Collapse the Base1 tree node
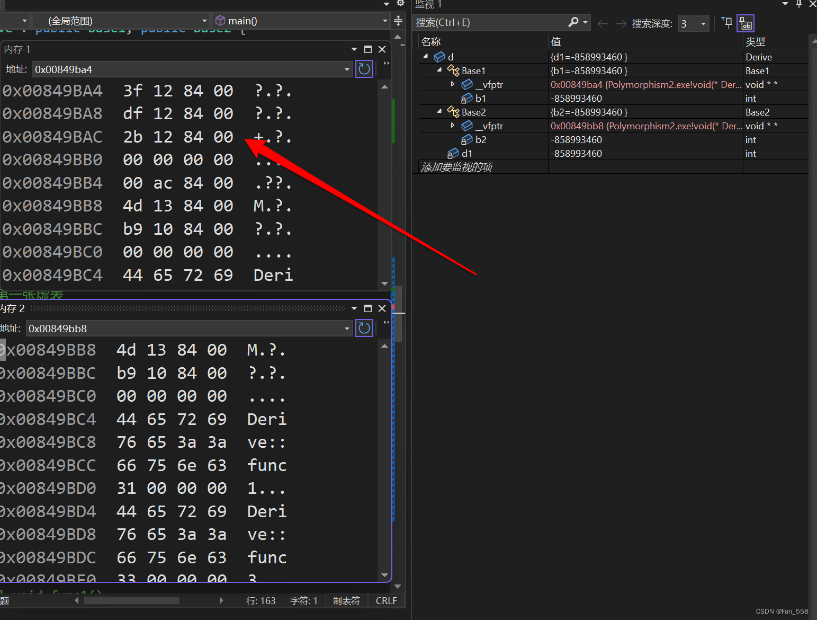This screenshot has width=817, height=620. click(x=439, y=69)
